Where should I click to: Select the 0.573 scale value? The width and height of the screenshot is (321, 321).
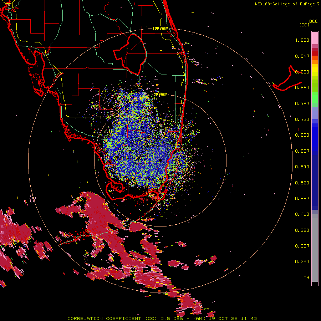click(302, 167)
